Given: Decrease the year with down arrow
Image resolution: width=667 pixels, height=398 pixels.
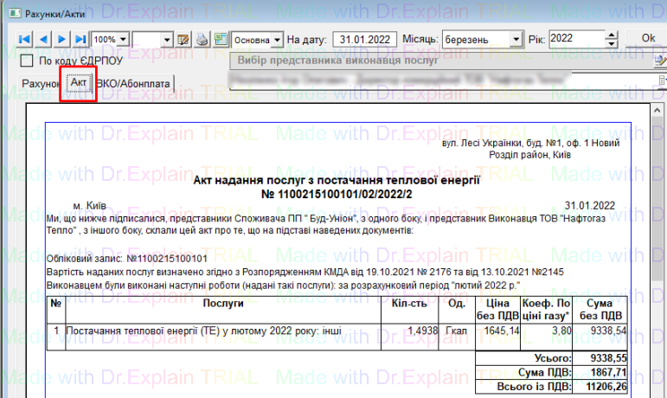Looking at the screenshot, I should pos(612,44).
